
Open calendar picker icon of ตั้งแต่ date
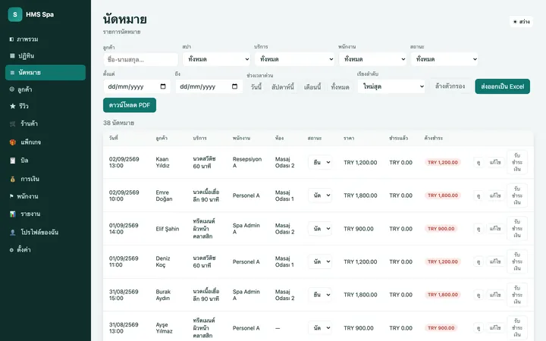click(163, 86)
